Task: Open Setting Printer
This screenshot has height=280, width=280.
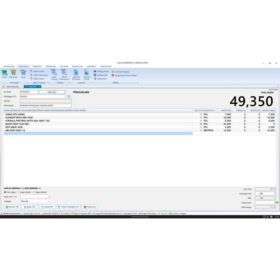Action: coord(101,71)
